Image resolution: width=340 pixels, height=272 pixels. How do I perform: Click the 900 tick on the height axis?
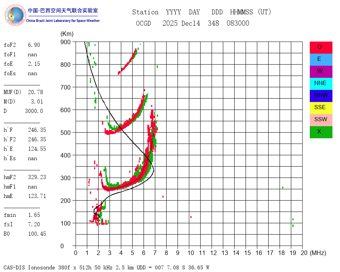pos(65,42)
